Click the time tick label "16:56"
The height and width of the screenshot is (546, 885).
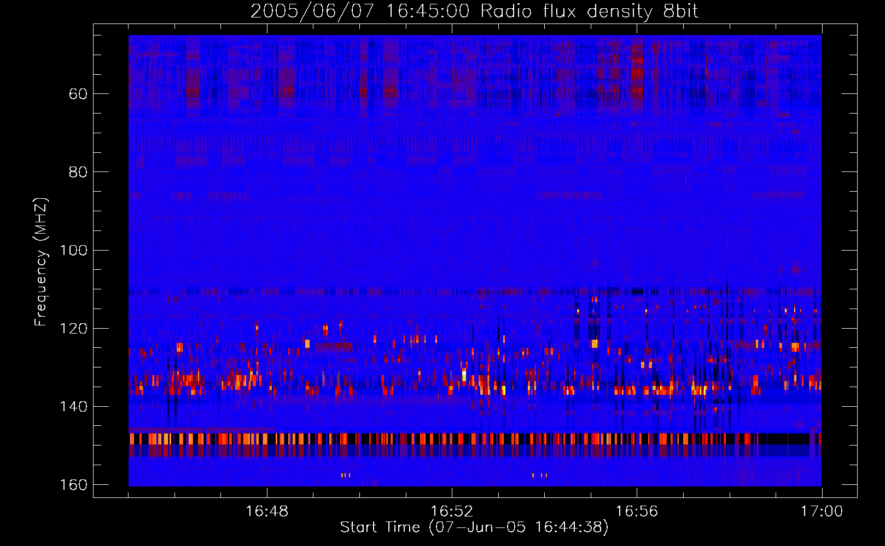637,512
